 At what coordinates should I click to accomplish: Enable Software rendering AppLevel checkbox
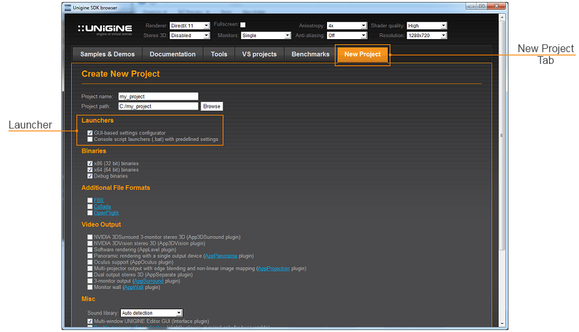[x=89, y=250]
